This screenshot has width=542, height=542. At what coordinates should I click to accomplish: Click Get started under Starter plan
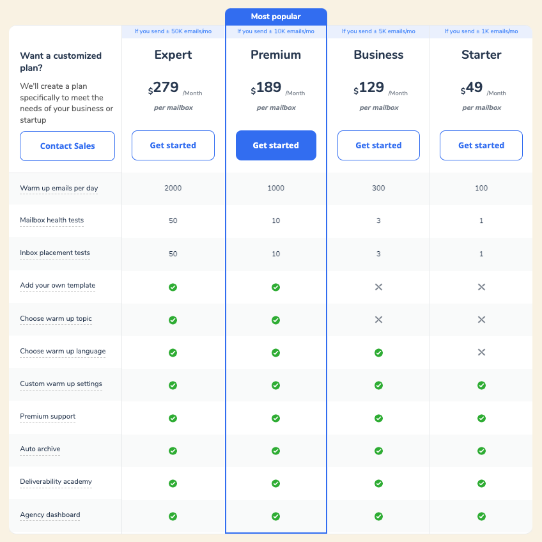(x=481, y=145)
